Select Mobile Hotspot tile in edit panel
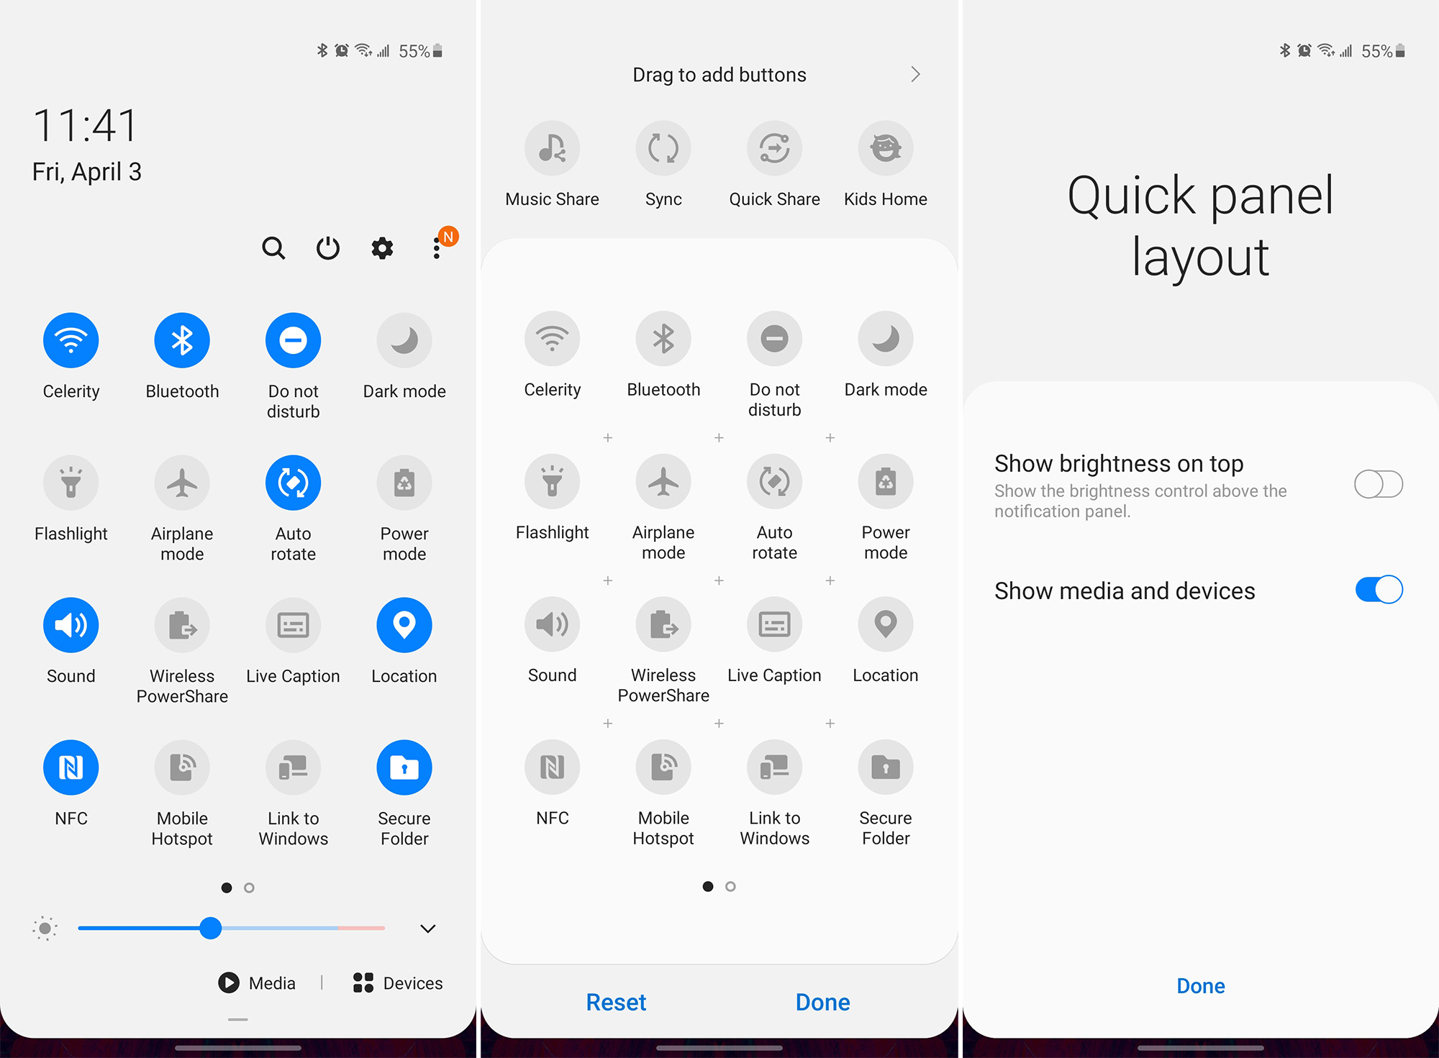Image resolution: width=1439 pixels, height=1058 pixels. (663, 767)
